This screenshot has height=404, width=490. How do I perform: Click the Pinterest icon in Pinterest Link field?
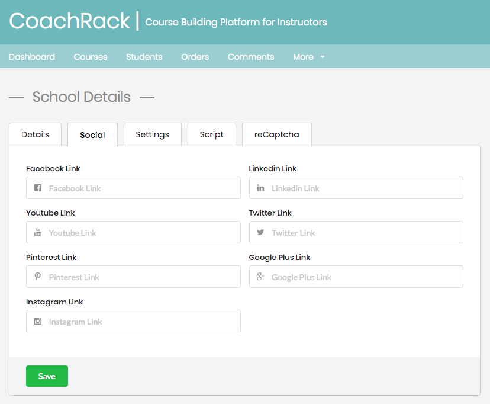[38, 277]
